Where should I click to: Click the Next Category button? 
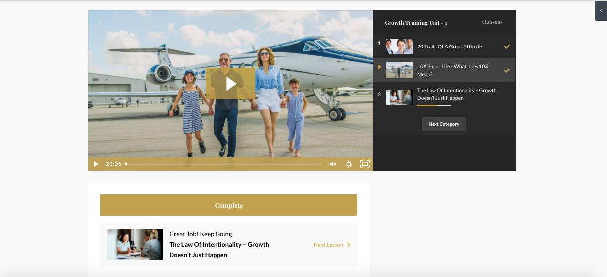444,124
